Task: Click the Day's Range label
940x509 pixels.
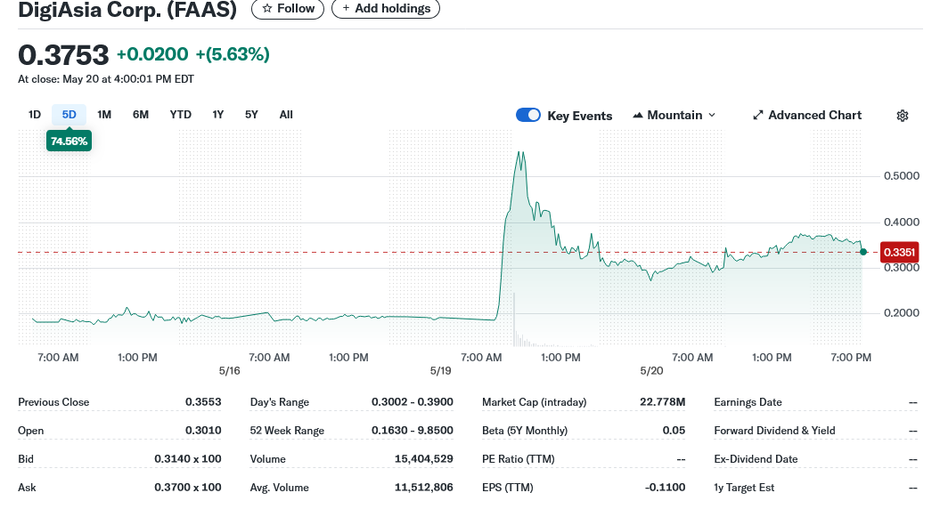Action: (x=280, y=402)
